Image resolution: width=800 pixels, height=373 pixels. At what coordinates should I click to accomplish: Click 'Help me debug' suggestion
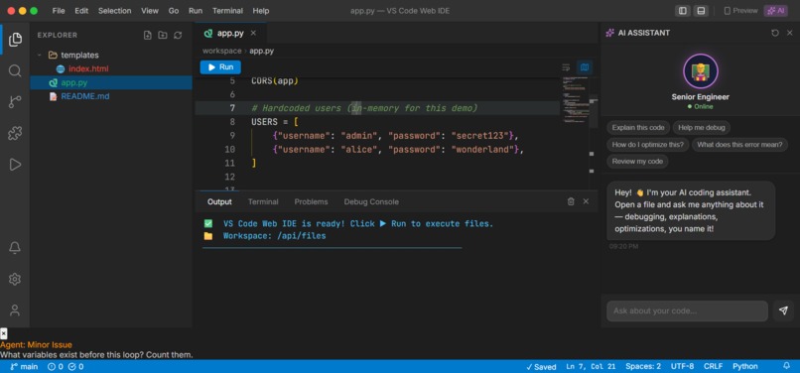[702, 128]
